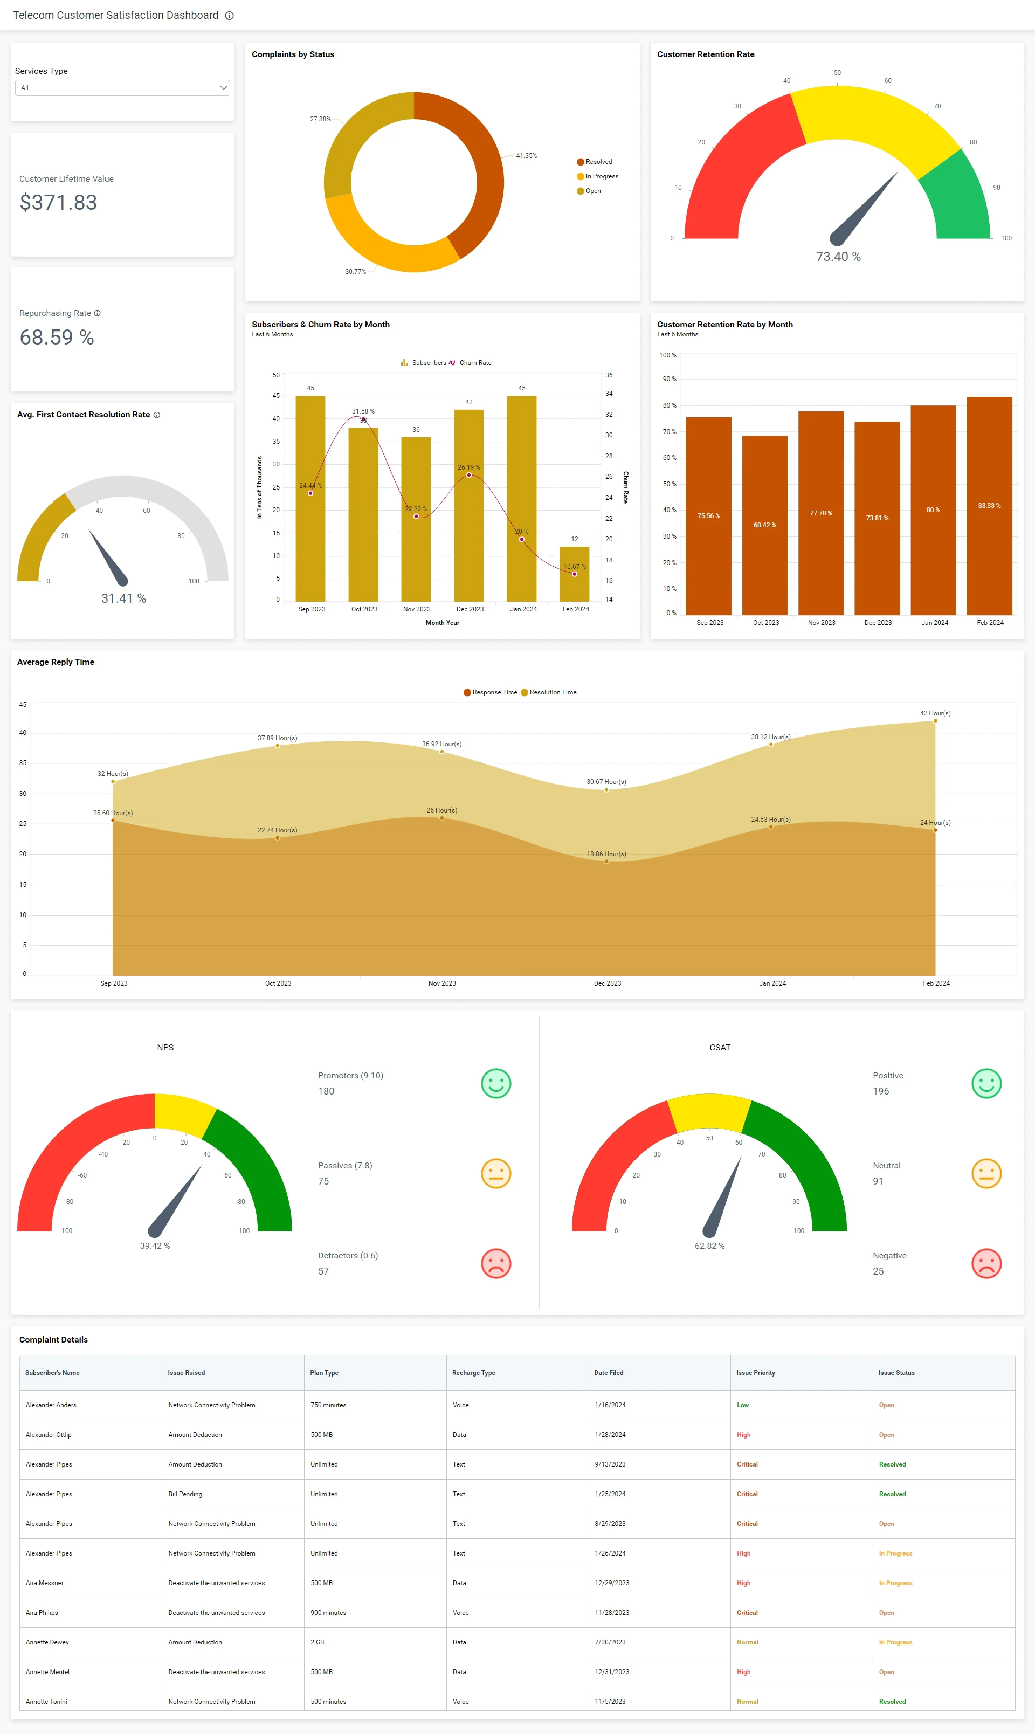The image size is (1035, 1734).
Task: Click the Repurchasing Rate value 68.59 %
Action: (x=57, y=338)
